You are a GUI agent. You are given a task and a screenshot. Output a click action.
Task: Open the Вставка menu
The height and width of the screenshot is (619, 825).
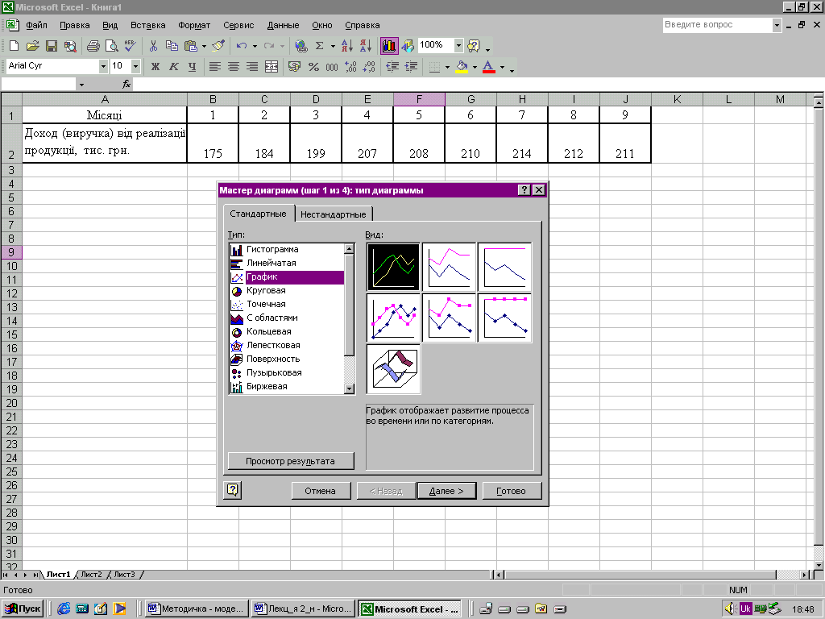pyautogui.click(x=148, y=25)
